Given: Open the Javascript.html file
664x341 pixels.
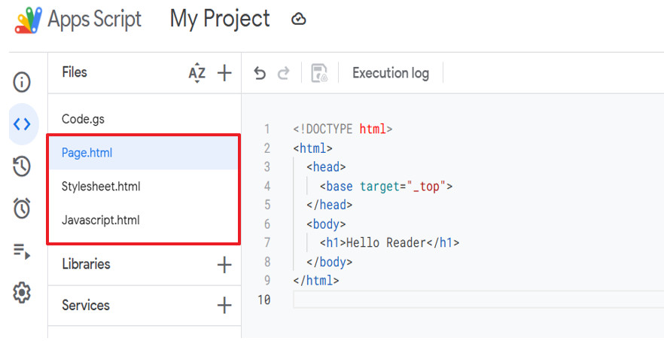Looking at the screenshot, I should [100, 220].
